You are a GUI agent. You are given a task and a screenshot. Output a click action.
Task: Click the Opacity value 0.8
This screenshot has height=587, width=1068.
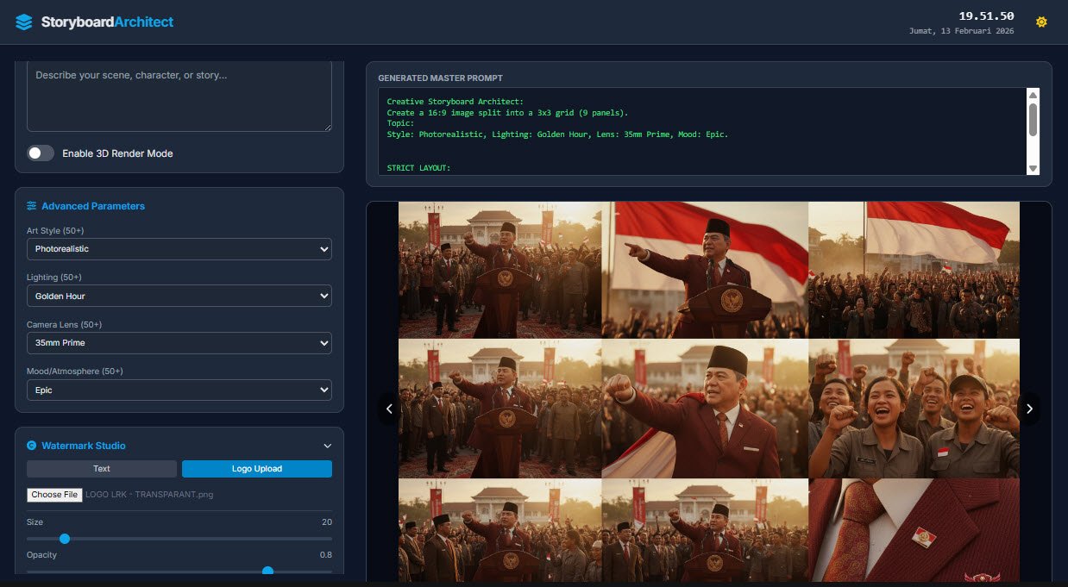[326, 555]
